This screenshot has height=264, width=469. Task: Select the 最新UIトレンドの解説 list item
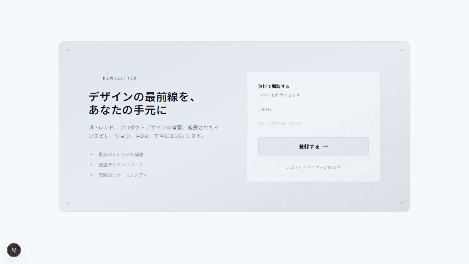pos(121,155)
